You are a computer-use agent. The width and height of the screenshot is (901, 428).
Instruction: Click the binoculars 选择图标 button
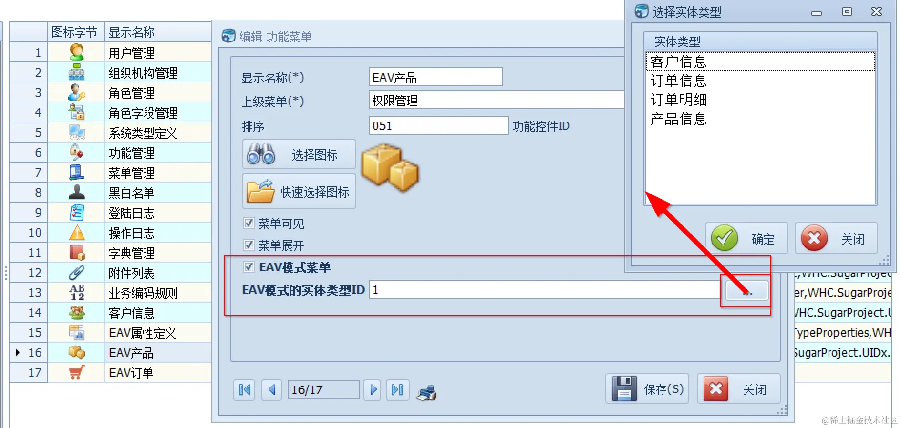[x=299, y=154]
